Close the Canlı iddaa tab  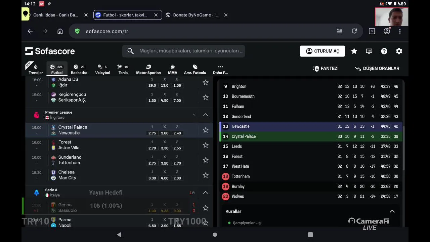(x=86, y=15)
